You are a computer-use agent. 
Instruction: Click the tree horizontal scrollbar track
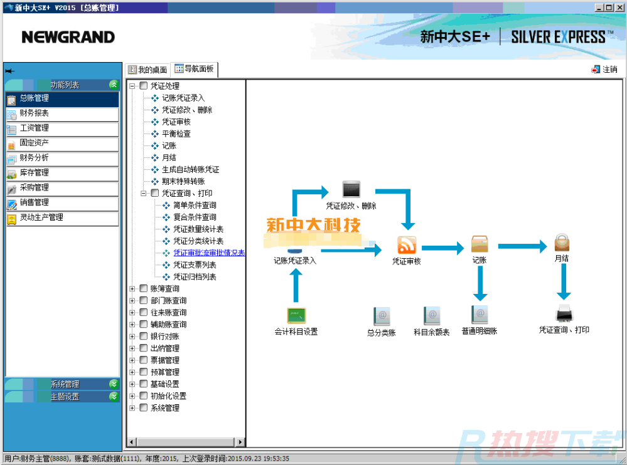tap(186, 442)
